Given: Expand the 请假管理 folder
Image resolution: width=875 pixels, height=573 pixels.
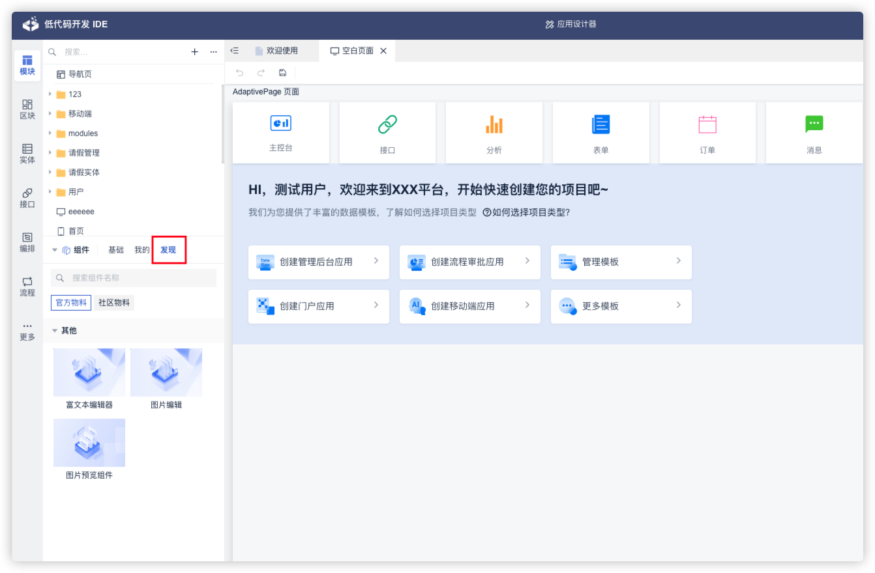Looking at the screenshot, I should [x=50, y=153].
